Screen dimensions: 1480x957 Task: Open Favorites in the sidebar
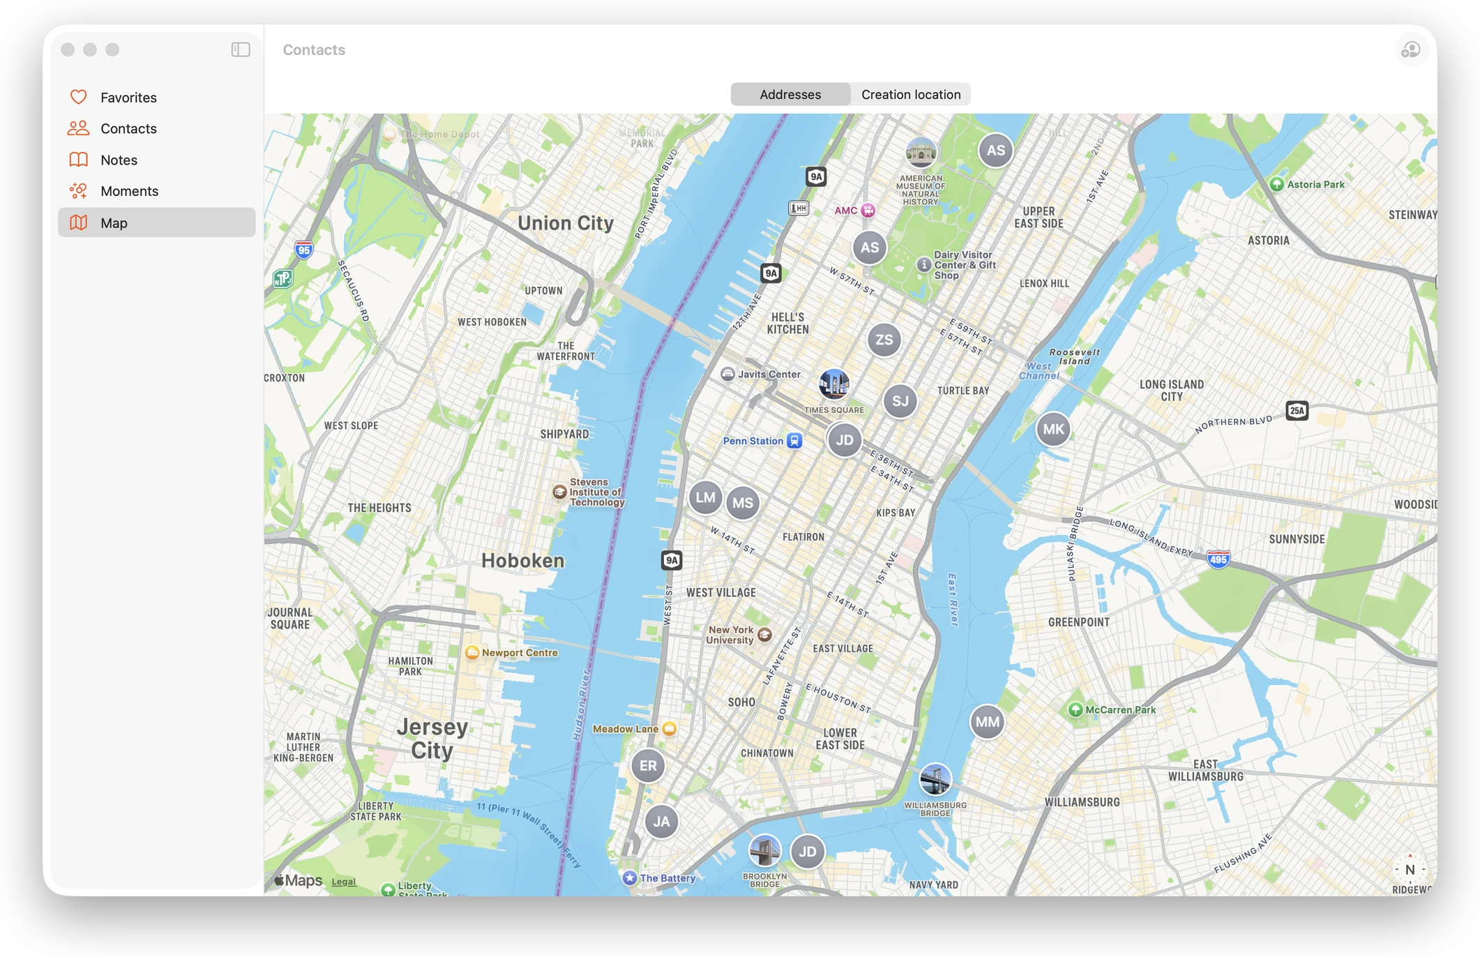point(157,98)
